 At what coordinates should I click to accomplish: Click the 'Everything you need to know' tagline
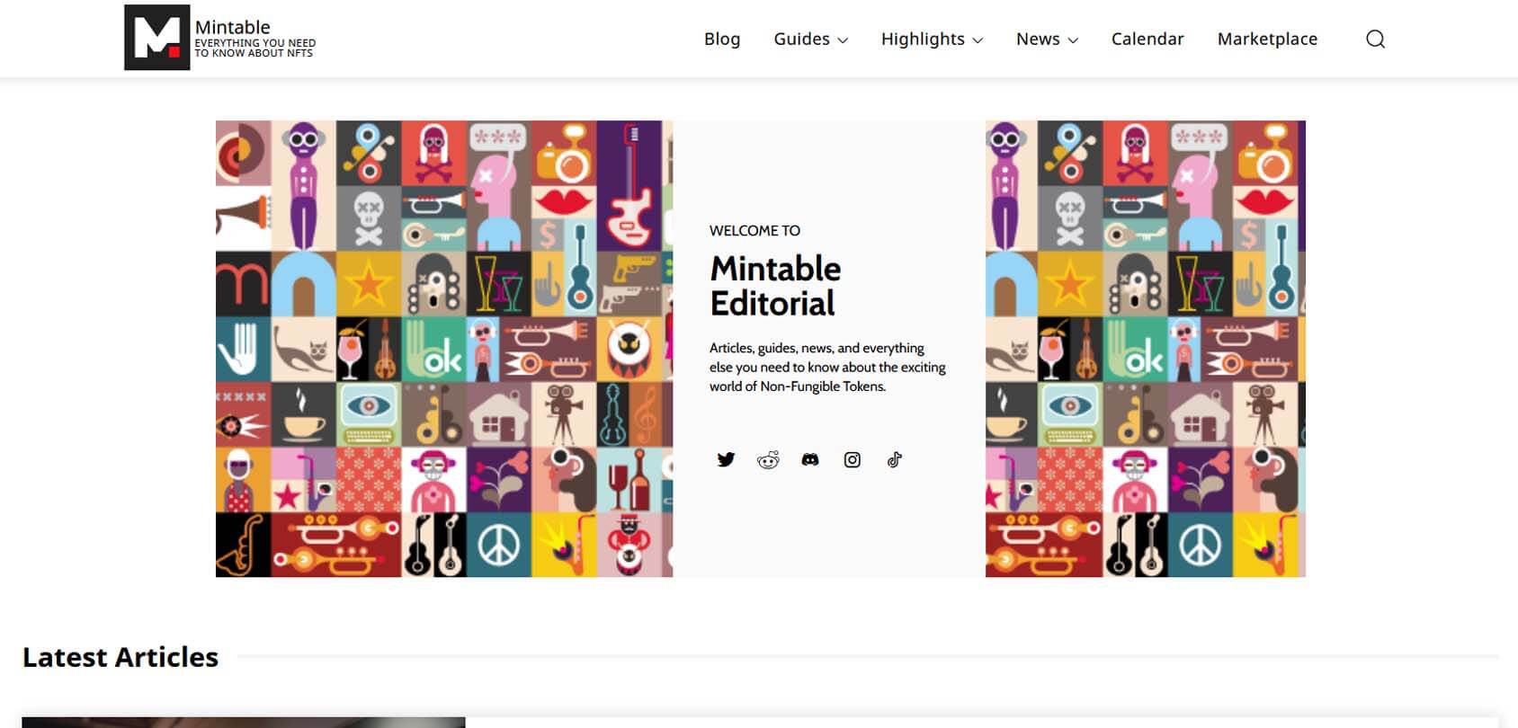tap(255, 48)
